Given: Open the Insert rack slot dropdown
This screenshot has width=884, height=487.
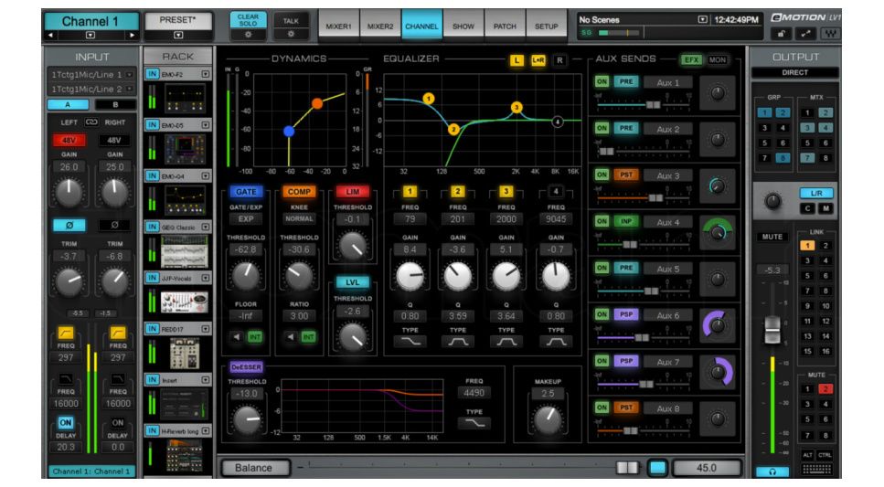Looking at the screenshot, I should (x=205, y=380).
